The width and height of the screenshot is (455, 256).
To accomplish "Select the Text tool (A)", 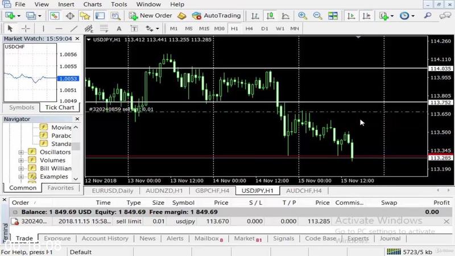I will pyautogui.click(x=119, y=28).
